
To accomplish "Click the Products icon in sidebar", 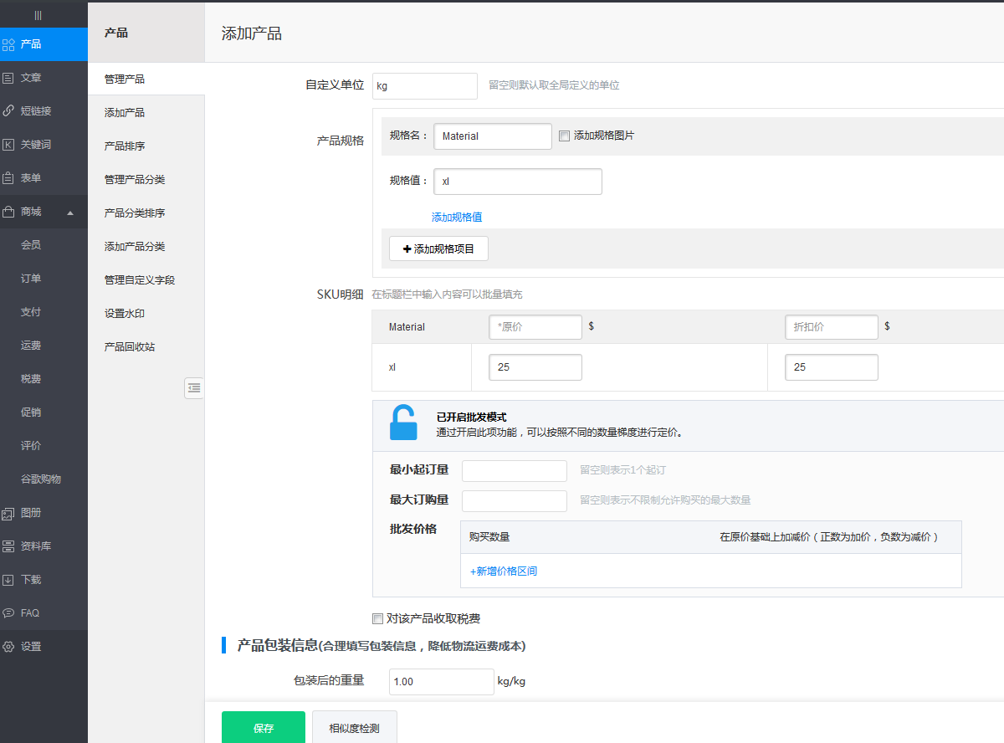I will coord(8,44).
